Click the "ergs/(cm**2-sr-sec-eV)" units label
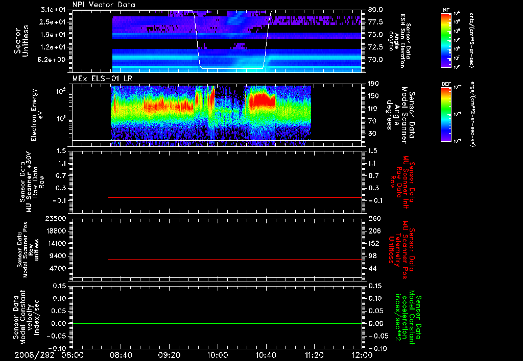The image size is (523, 361). (472, 114)
